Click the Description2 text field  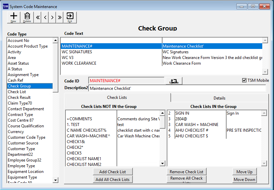click(177, 88)
